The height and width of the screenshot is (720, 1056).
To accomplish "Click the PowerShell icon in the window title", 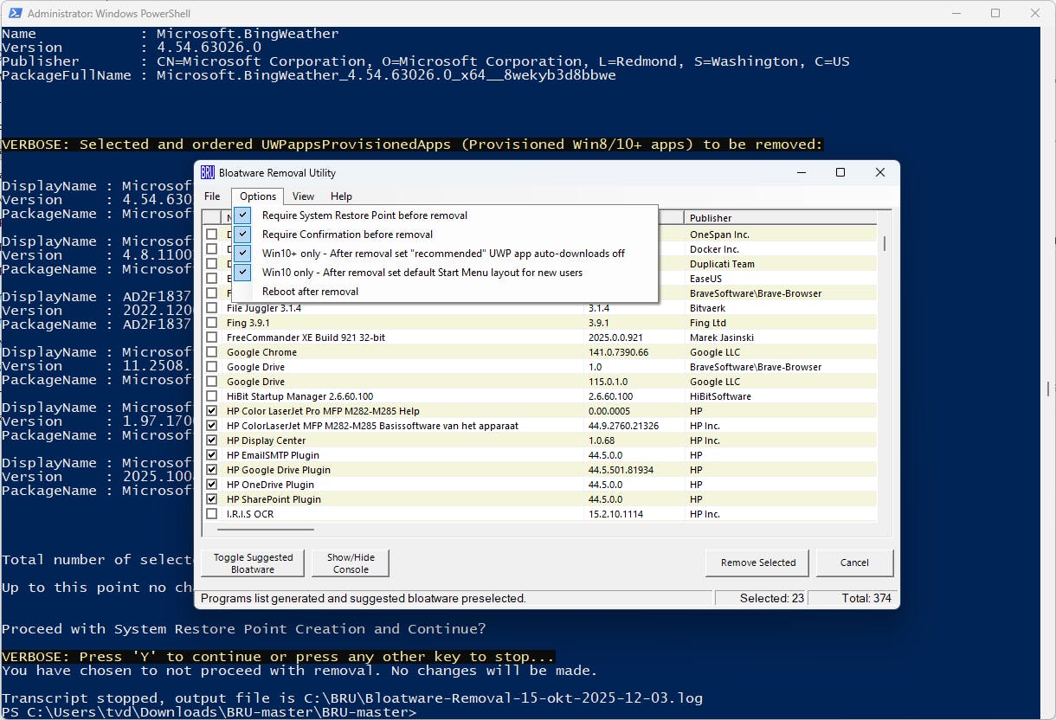I will 14,14.
